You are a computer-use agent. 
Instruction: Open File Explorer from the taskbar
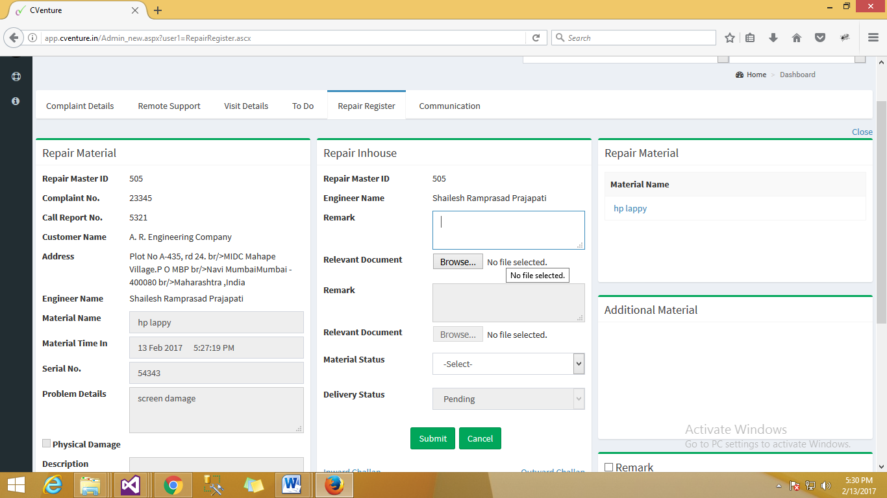coord(90,485)
